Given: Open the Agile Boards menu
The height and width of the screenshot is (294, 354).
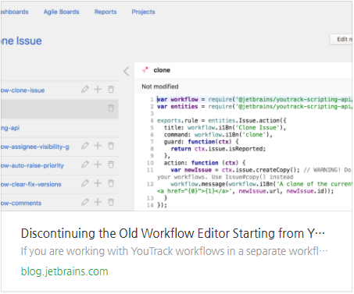Looking at the screenshot, I should pos(61,12).
